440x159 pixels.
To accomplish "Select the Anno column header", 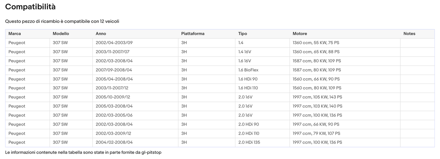I will [101, 34].
